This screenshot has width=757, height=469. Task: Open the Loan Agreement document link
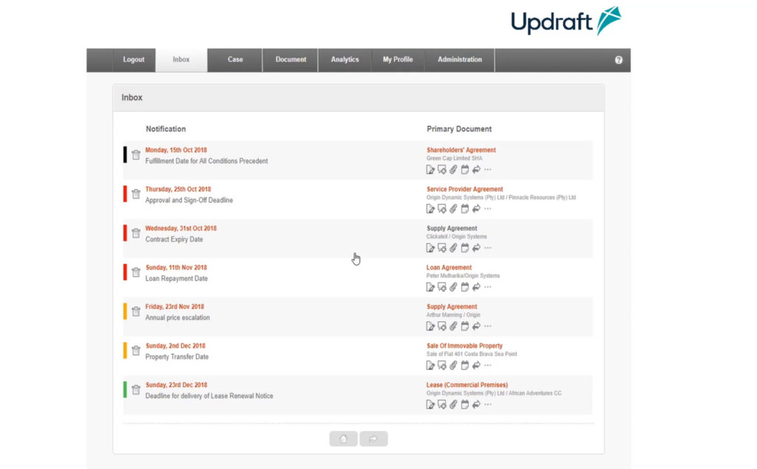click(449, 267)
